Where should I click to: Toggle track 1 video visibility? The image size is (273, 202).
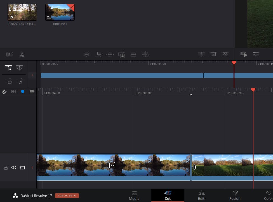pos(22,168)
